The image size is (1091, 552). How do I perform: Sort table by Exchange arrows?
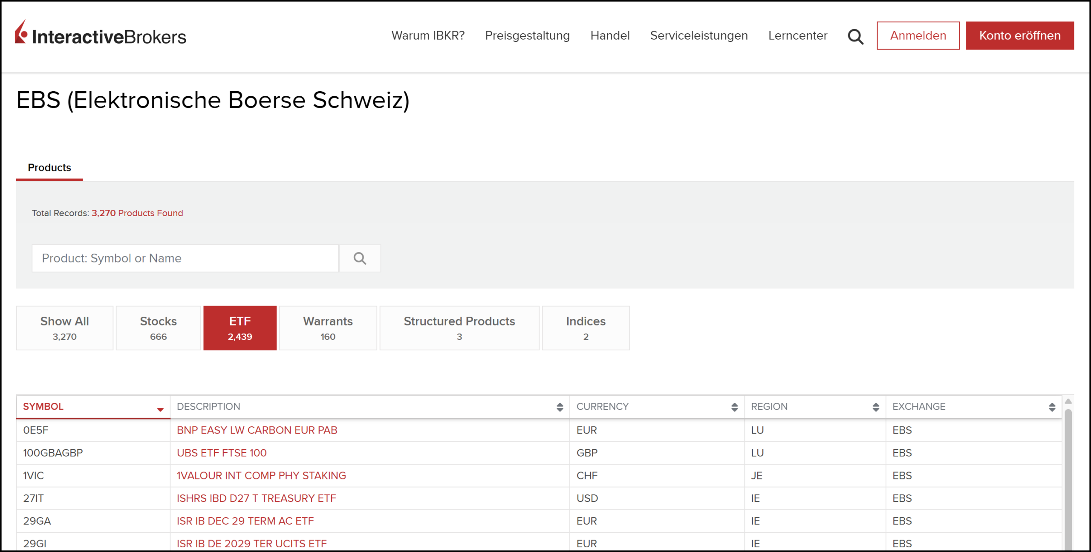point(1052,407)
